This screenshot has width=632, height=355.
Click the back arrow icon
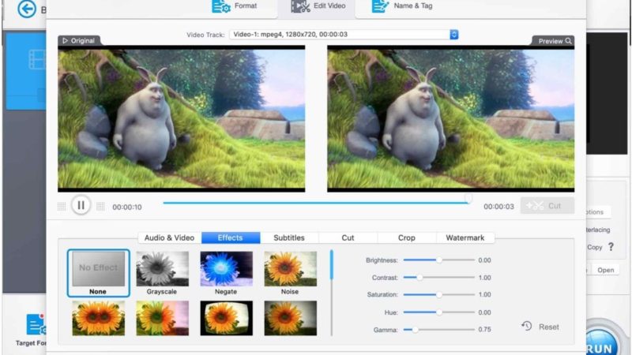click(x=27, y=9)
